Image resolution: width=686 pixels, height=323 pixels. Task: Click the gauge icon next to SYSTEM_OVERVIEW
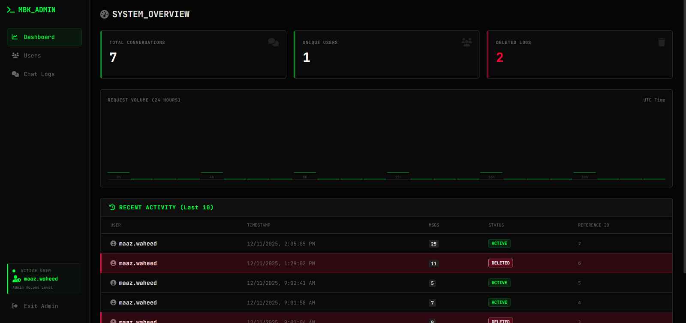pos(104,14)
